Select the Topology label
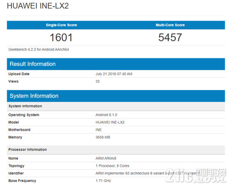The height and width of the screenshot is (184, 227). [17, 166]
